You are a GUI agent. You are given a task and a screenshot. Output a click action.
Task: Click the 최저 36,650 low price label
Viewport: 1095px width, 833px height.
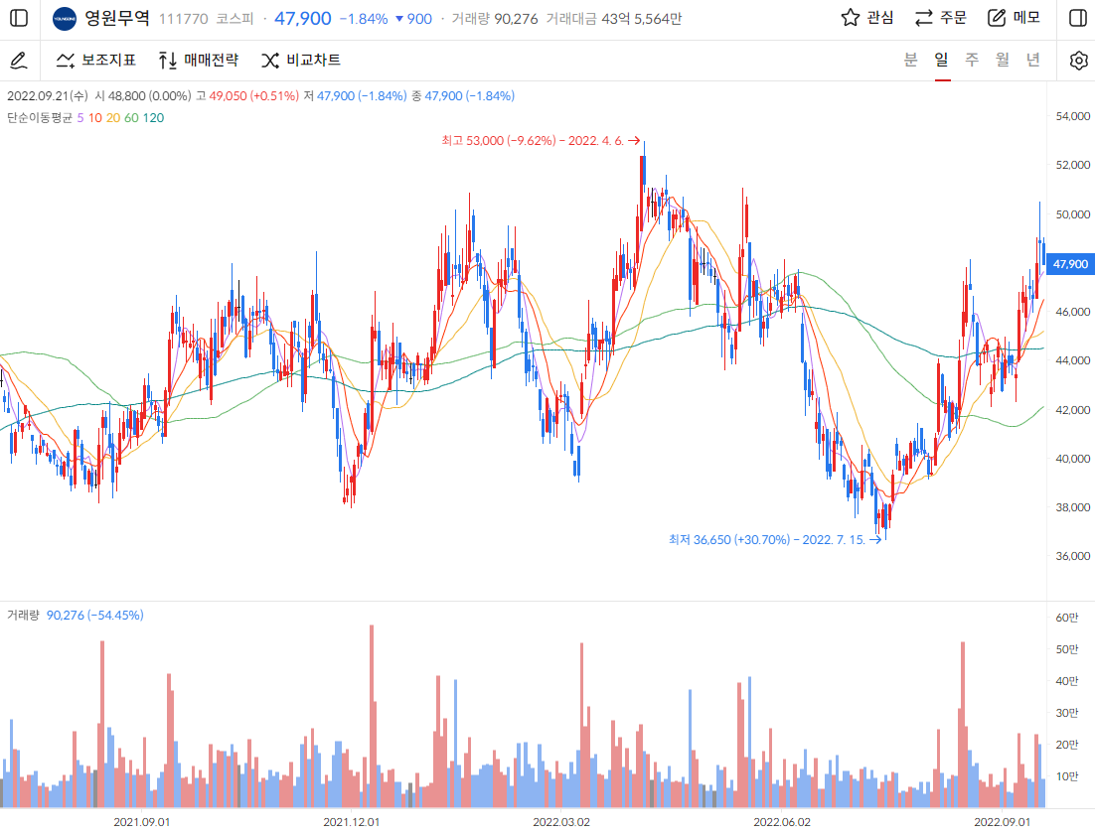click(774, 540)
